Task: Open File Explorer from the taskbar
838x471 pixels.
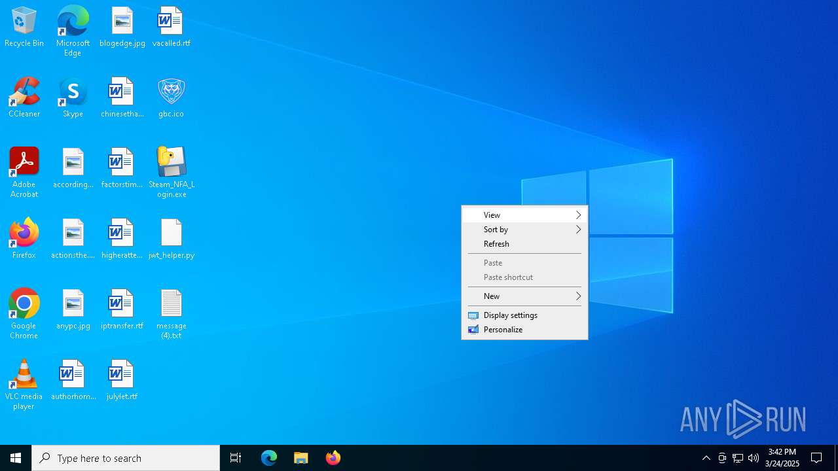Action: point(301,458)
